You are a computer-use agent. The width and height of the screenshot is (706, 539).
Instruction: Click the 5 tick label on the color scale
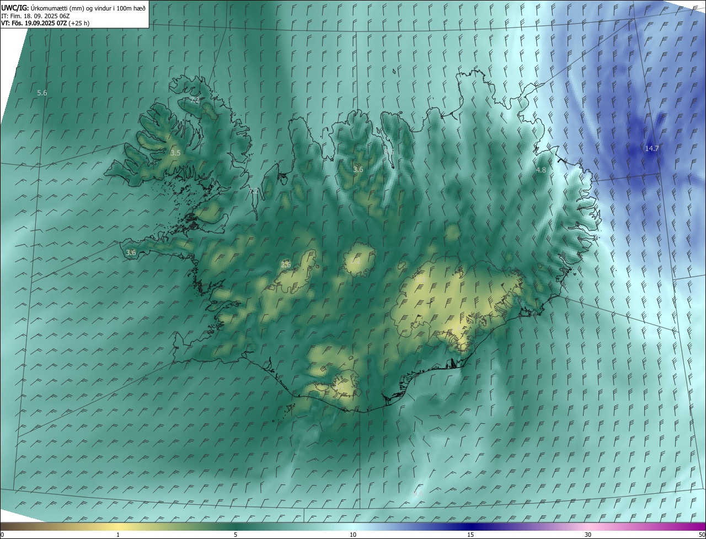(x=236, y=535)
